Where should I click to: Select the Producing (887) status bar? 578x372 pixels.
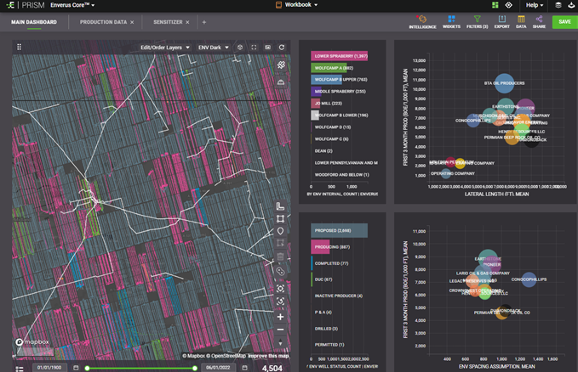coord(320,247)
